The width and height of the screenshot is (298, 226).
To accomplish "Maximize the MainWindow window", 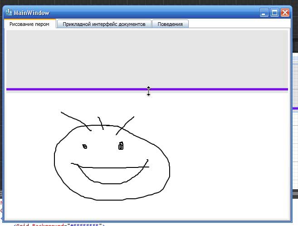I will (274, 13).
